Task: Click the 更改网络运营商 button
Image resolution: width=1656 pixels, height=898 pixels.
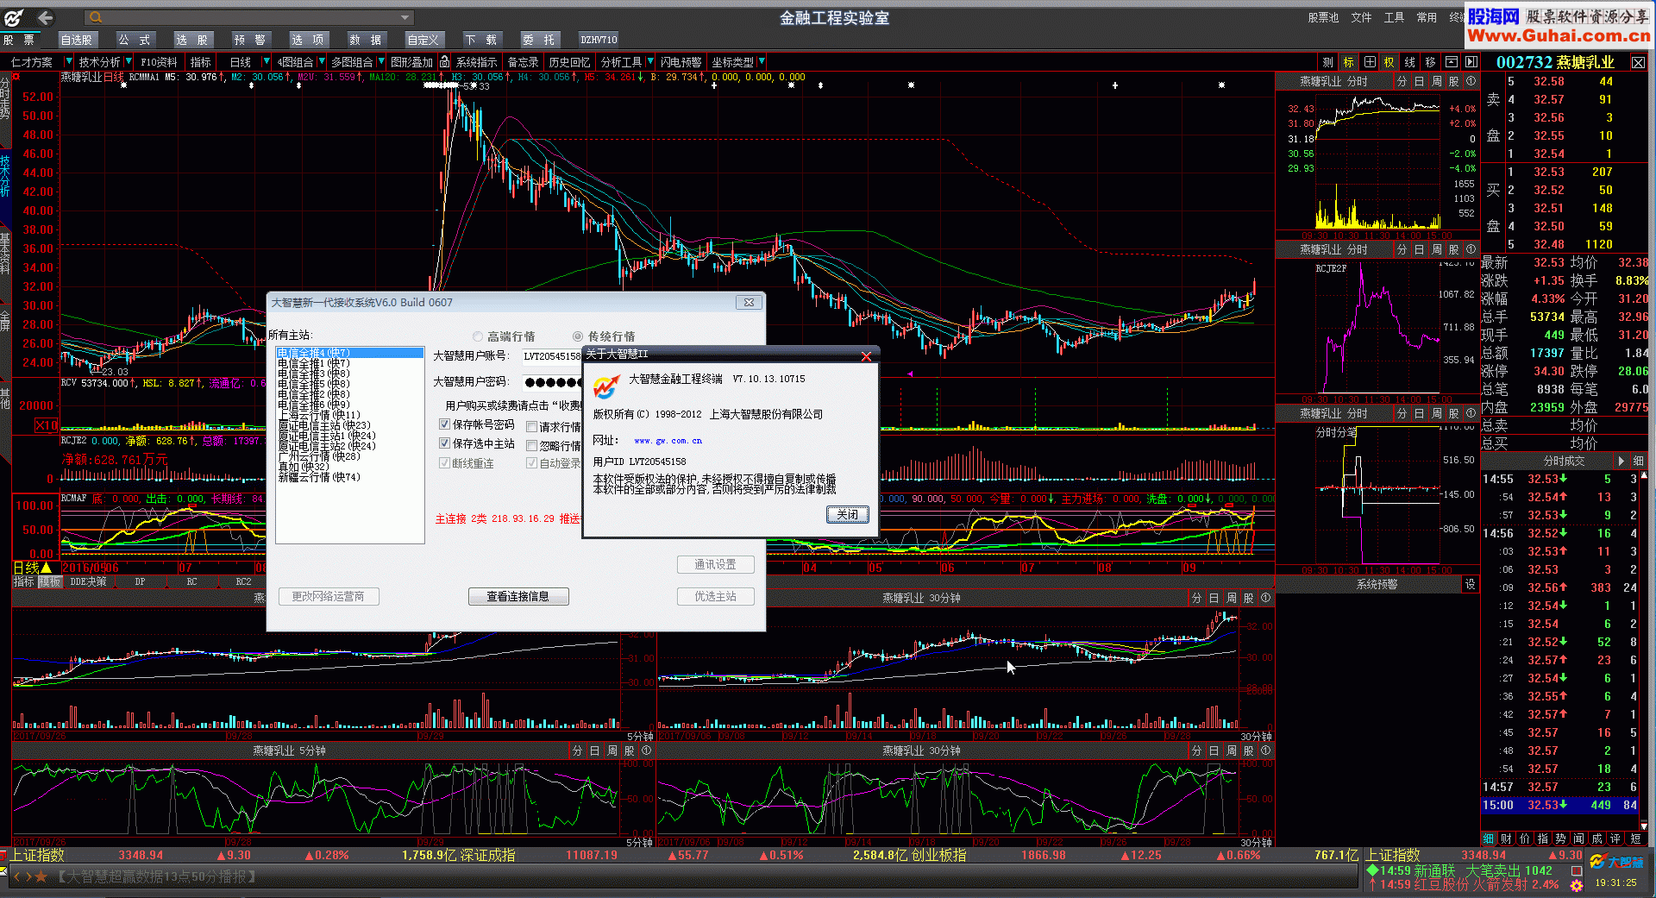Action: click(x=329, y=596)
